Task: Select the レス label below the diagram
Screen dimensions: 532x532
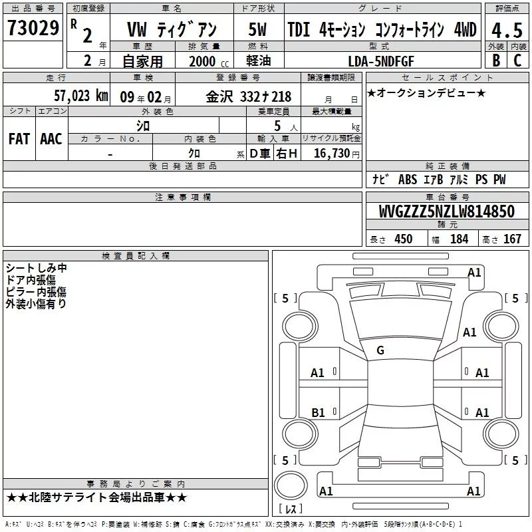Action: 290,510
